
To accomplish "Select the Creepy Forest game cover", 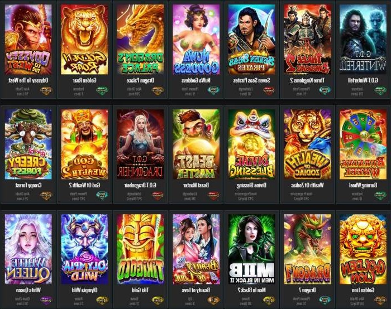I will click(28, 144).
